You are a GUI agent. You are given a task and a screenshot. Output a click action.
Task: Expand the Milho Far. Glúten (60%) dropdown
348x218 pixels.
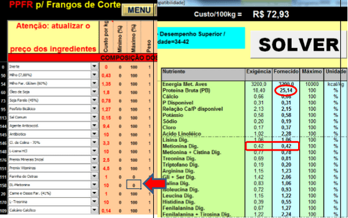tap(95, 83)
